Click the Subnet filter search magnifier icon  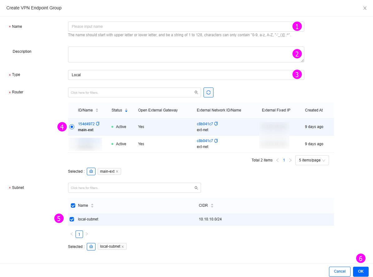point(196,188)
